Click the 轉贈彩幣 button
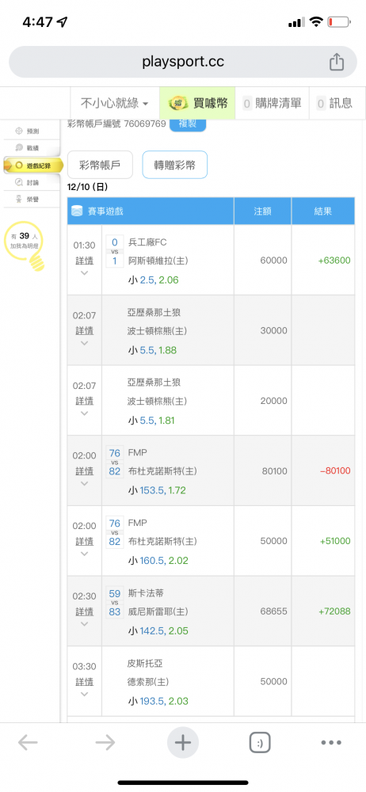366x792 pixels. click(175, 165)
